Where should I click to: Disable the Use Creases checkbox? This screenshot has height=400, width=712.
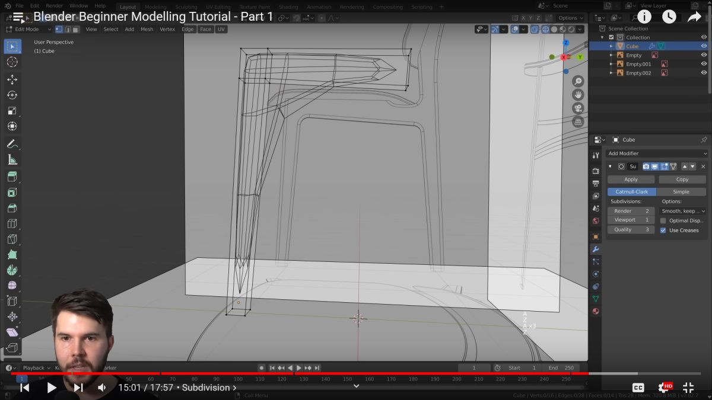coord(663,230)
